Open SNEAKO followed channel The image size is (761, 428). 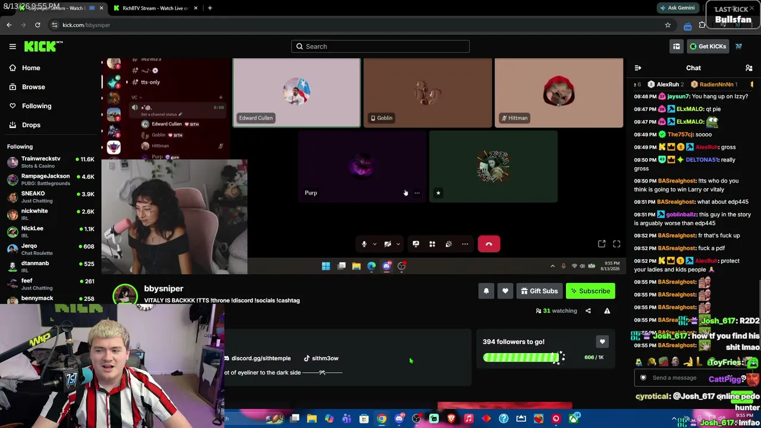51,197
